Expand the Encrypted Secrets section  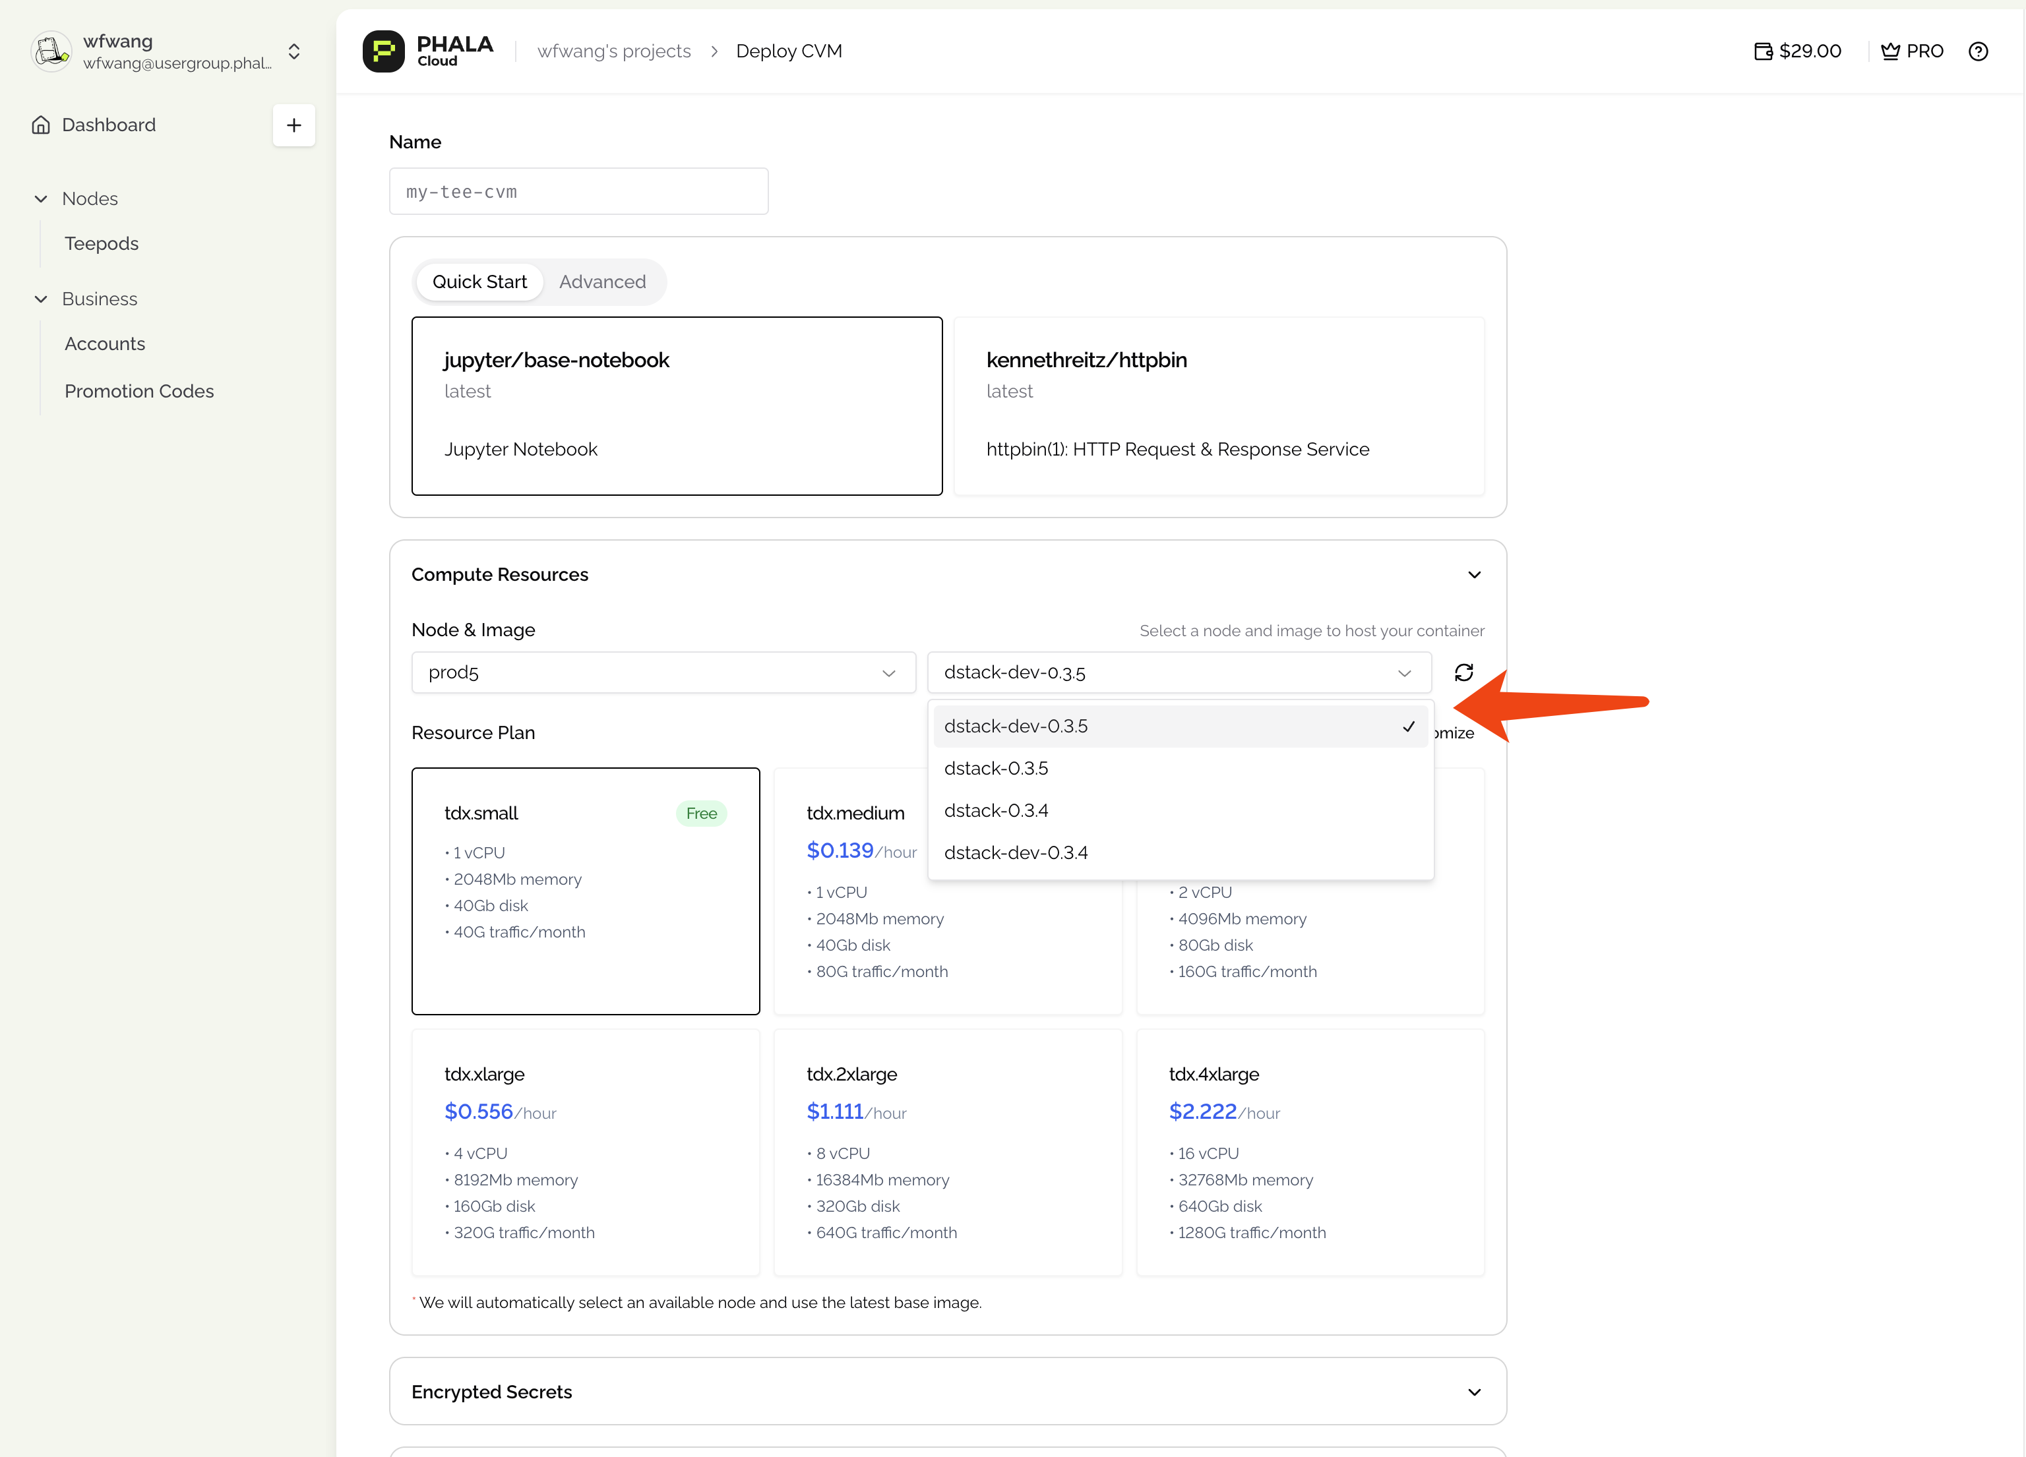pos(1474,1392)
